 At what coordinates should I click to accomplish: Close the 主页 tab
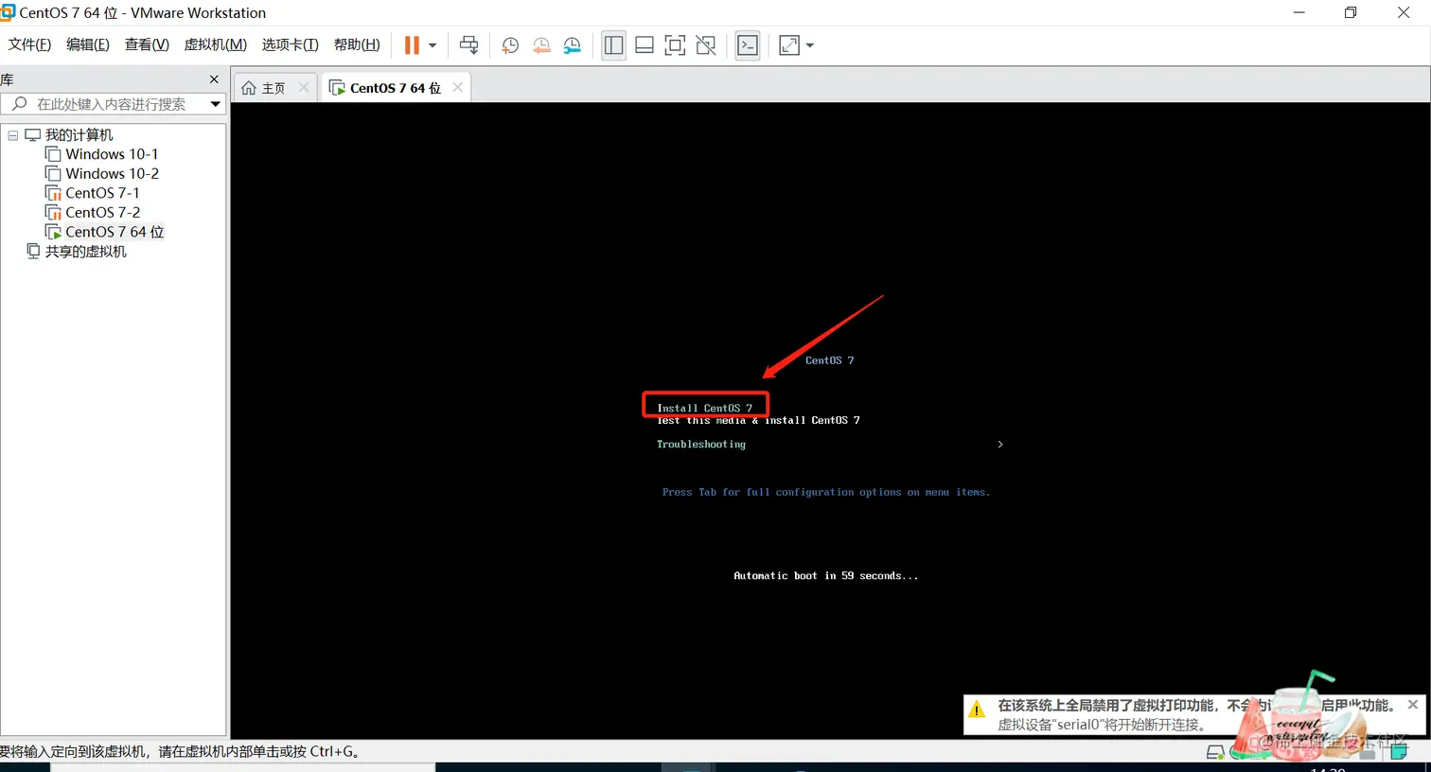coord(304,87)
